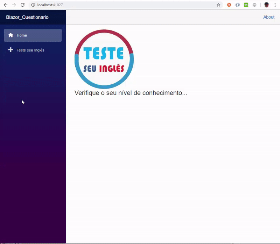Click the Home house icon in sidebar

click(x=10, y=35)
